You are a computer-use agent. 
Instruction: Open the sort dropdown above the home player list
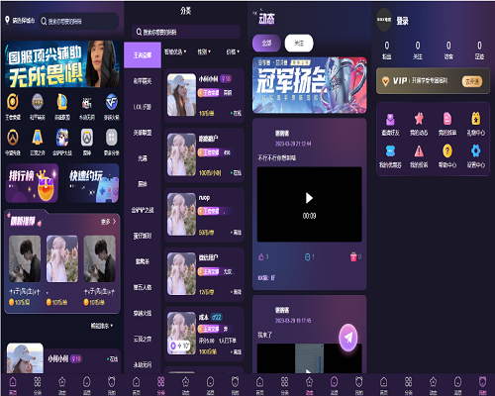point(102,326)
